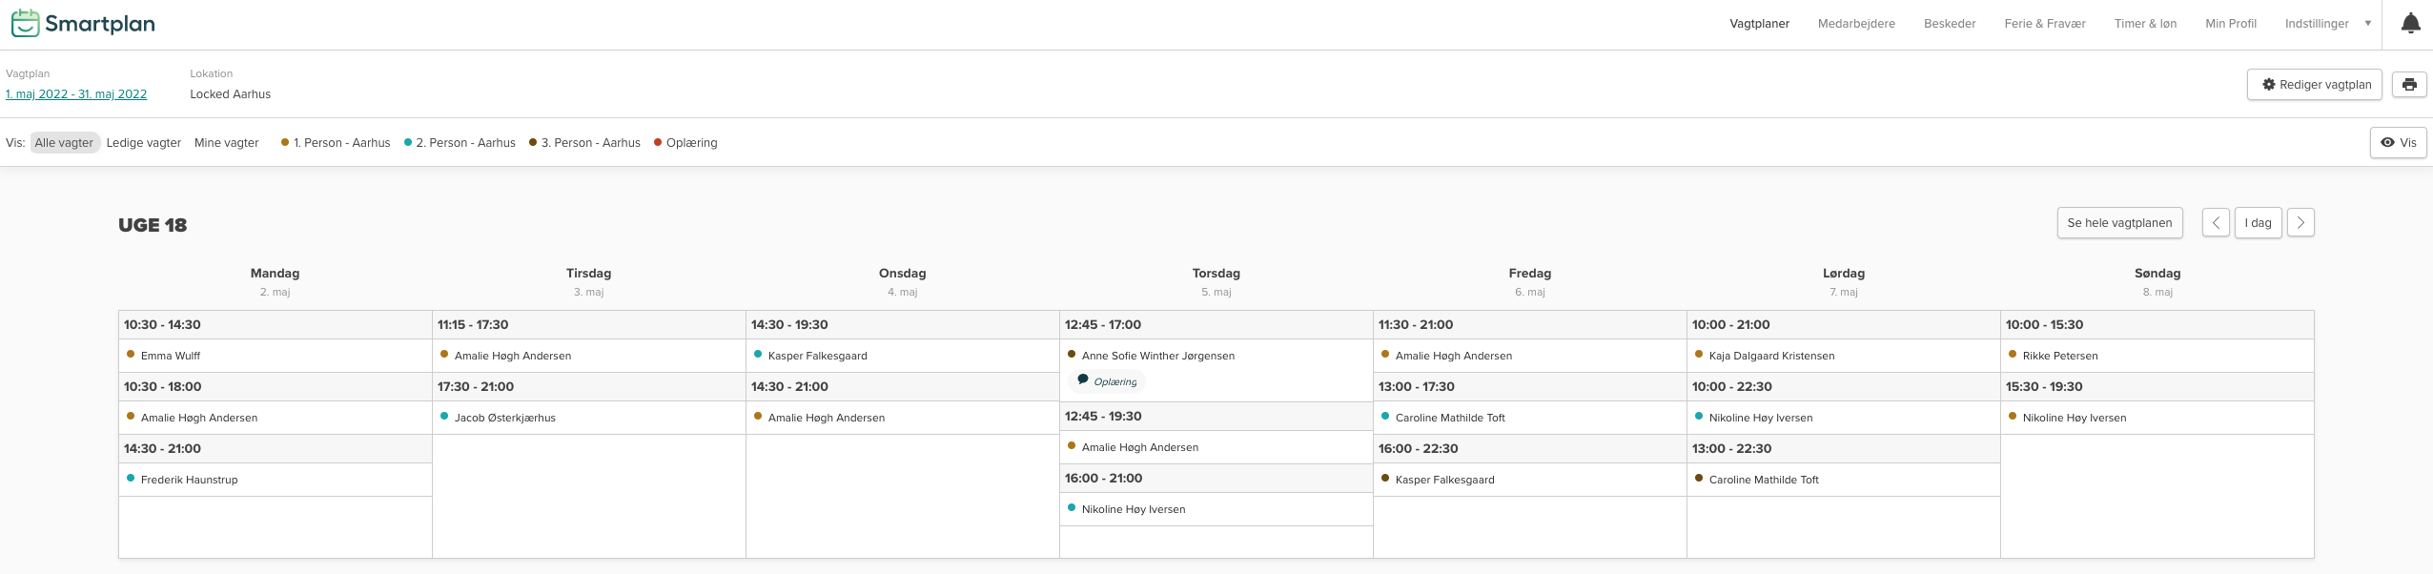2433x574 pixels.
Task: Go to next week arrow
Action: click(x=2300, y=222)
